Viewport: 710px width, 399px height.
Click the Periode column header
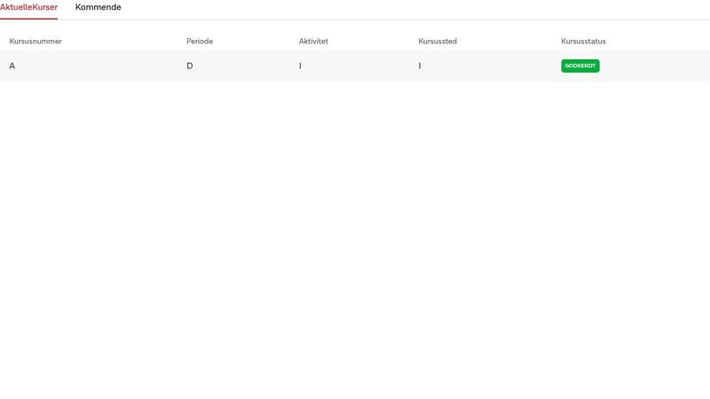point(200,42)
